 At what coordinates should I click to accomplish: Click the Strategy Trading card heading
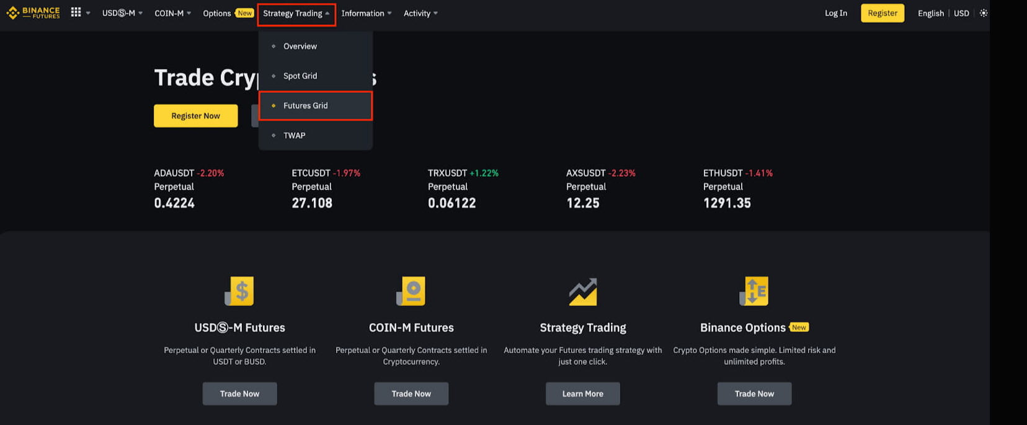583,328
